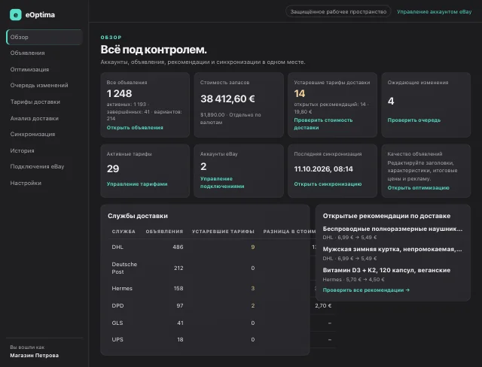This screenshot has height=367, width=482.
Task: Select the GLS row name
Action: [x=117, y=323]
